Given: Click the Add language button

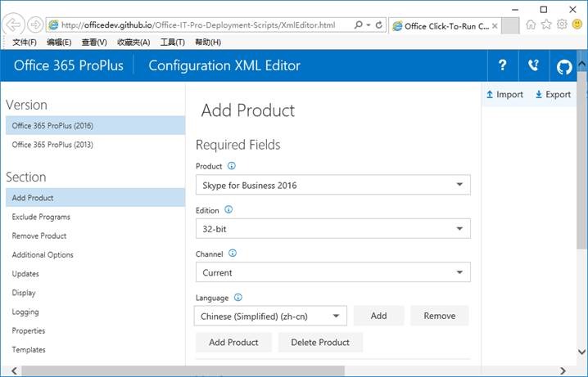Looking at the screenshot, I should 378,316.
